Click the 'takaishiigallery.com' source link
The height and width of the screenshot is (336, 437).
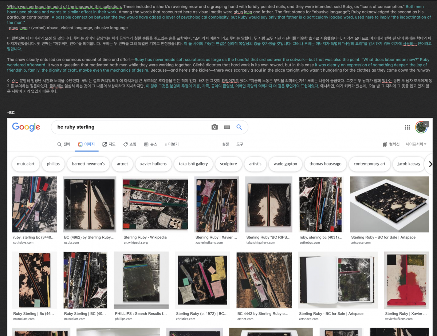click(261, 243)
